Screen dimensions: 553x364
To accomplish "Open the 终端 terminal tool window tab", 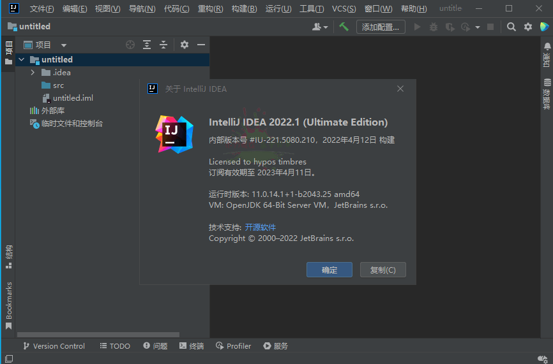I will point(192,346).
